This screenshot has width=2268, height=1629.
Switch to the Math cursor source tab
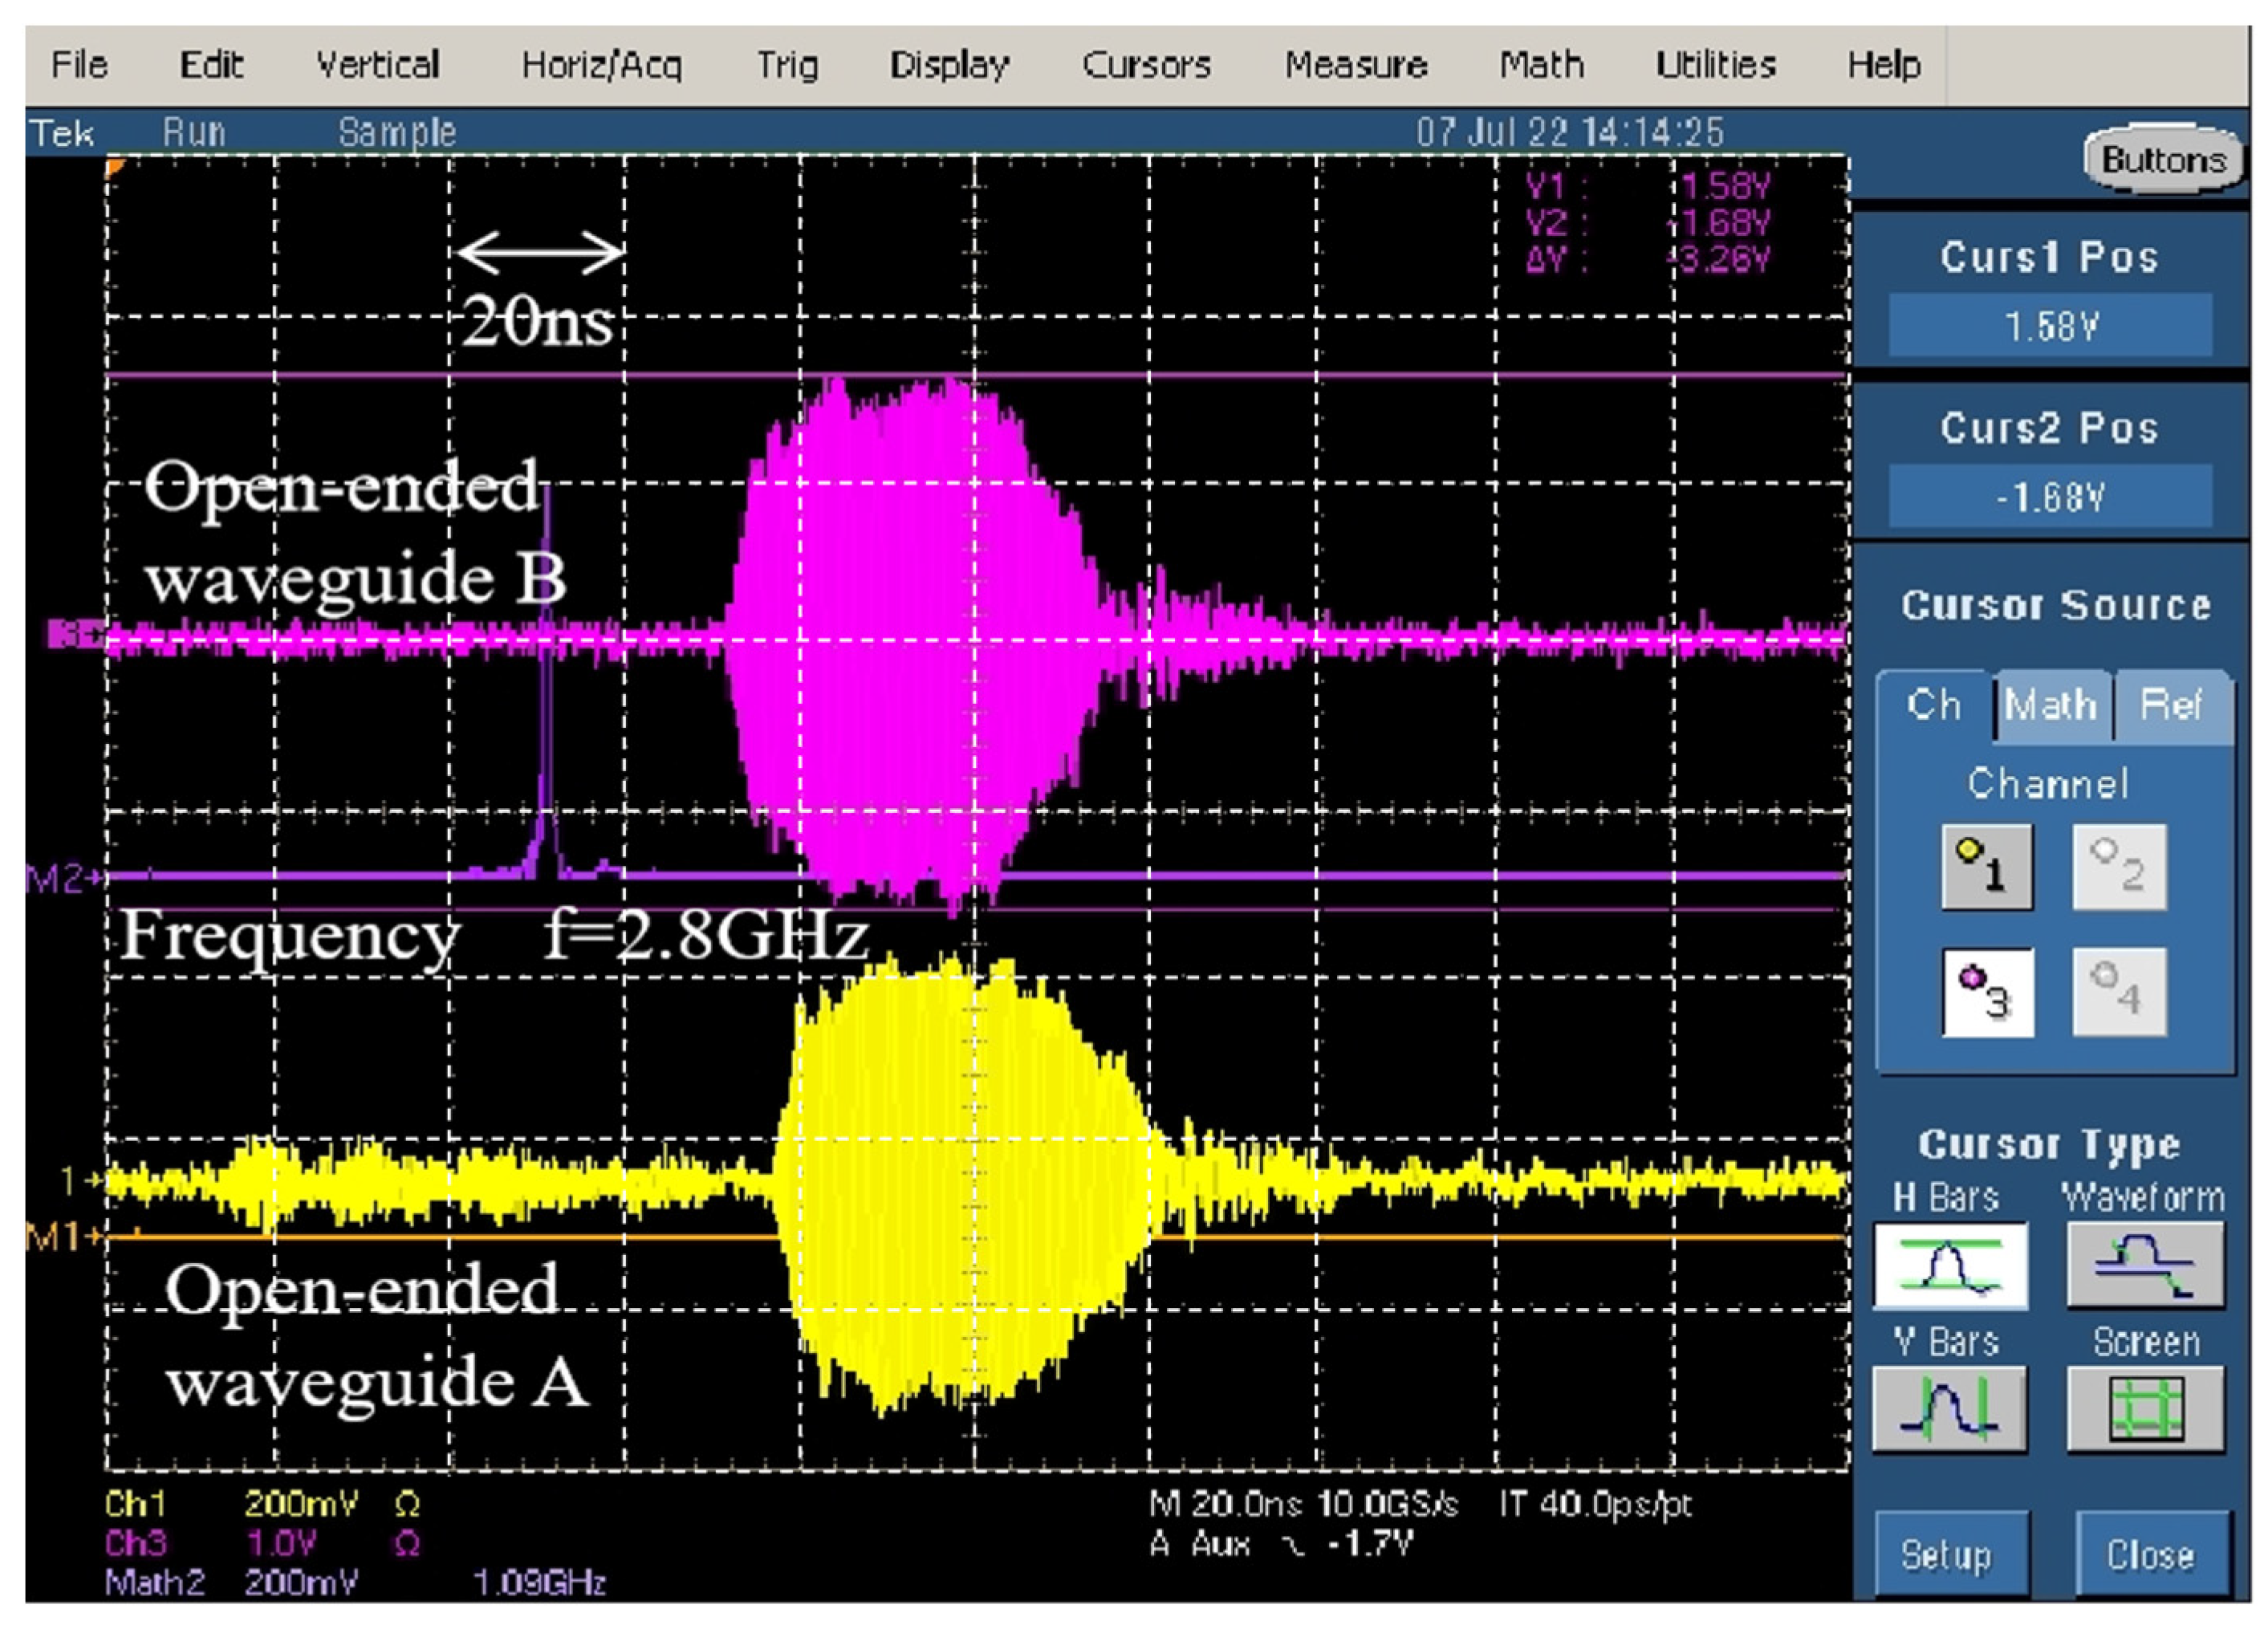[2051, 706]
